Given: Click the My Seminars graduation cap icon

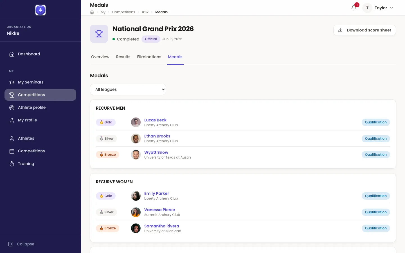Looking at the screenshot, I should pos(12,82).
